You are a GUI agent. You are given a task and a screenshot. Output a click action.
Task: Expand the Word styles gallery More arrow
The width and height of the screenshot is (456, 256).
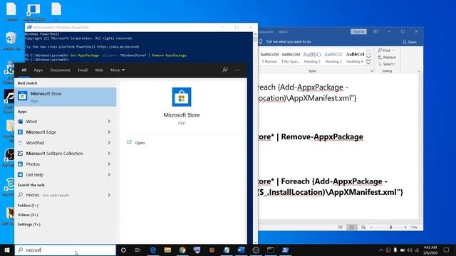coord(368,63)
